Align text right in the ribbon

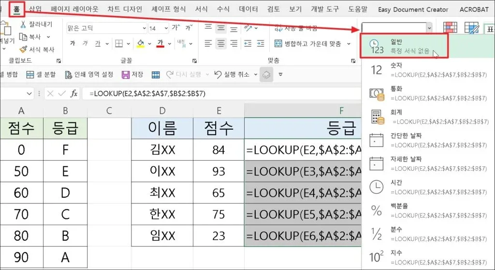pos(233,43)
